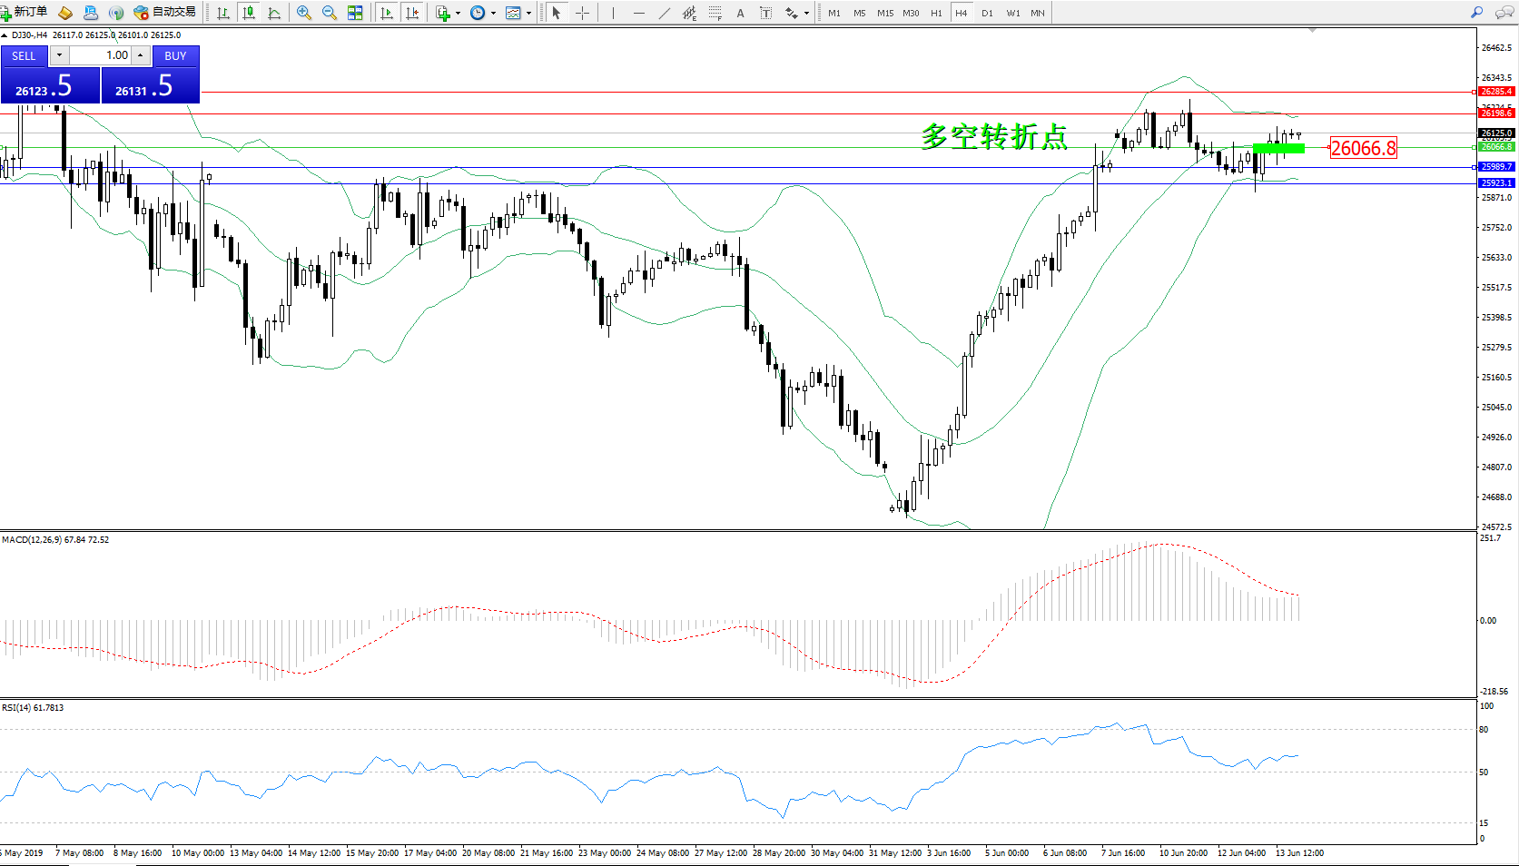Image resolution: width=1519 pixels, height=866 pixels.
Task: Select the crosshair tool
Action: 582,13
